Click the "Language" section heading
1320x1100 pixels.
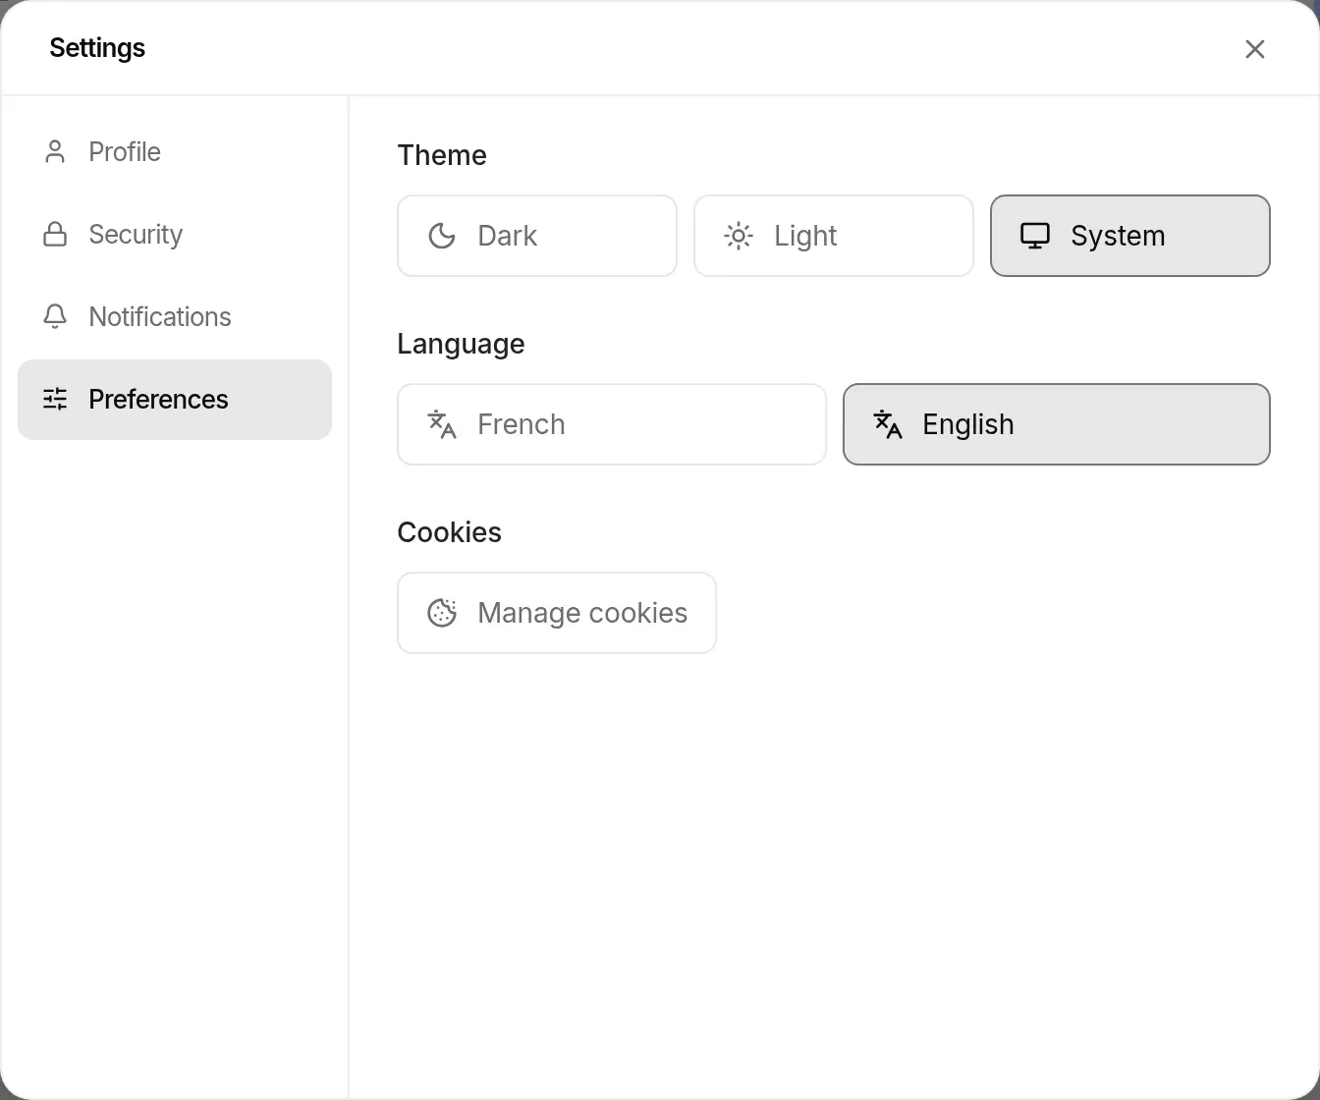coord(461,344)
